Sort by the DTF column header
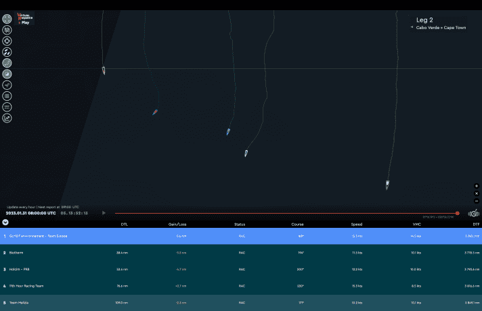Screen dimensions: 482x311 click(x=476, y=224)
